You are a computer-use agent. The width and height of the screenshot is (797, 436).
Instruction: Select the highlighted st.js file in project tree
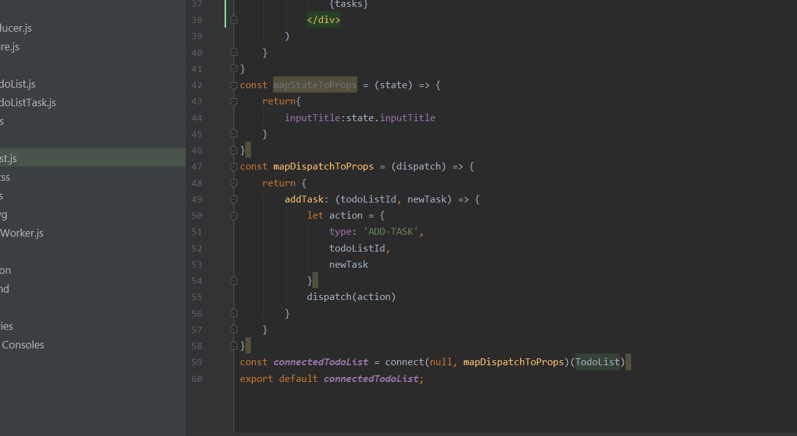click(93, 158)
